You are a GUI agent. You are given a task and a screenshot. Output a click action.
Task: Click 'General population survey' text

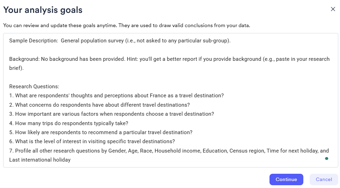92,41
